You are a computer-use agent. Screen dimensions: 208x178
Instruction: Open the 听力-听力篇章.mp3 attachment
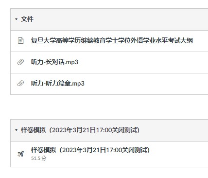tap(58, 83)
